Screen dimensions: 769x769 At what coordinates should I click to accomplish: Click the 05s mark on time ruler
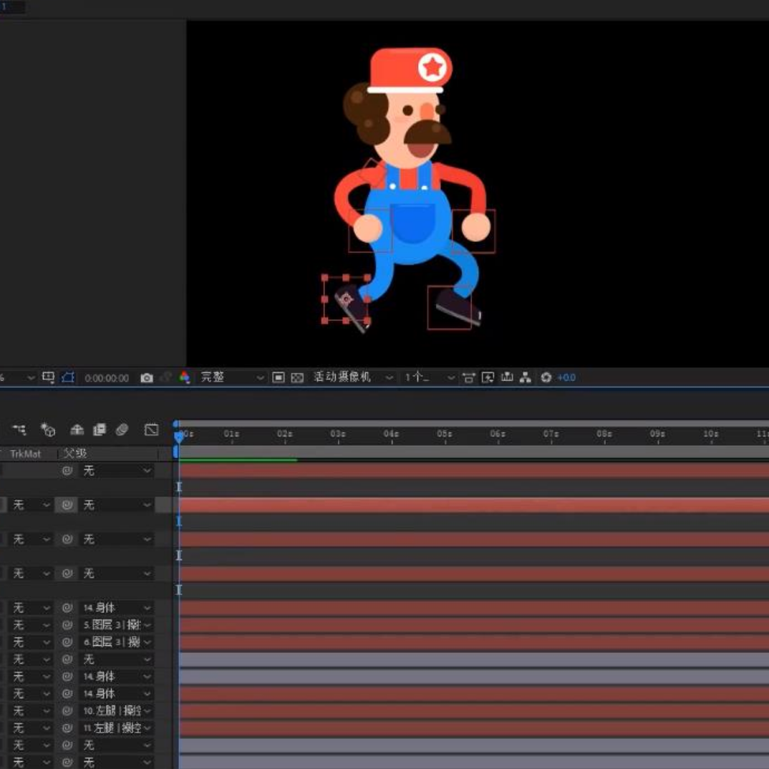click(445, 434)
